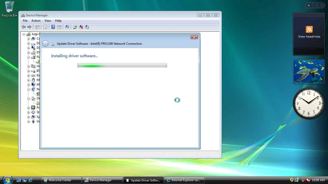The height and width of the screenshot is (184, 328).
Task: Open the File menu
Action: pyautogui.click(x=25, y=21)
